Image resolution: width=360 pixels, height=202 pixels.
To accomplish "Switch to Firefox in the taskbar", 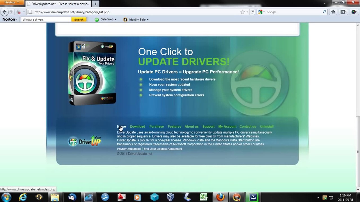I will [x=220, y=197].
